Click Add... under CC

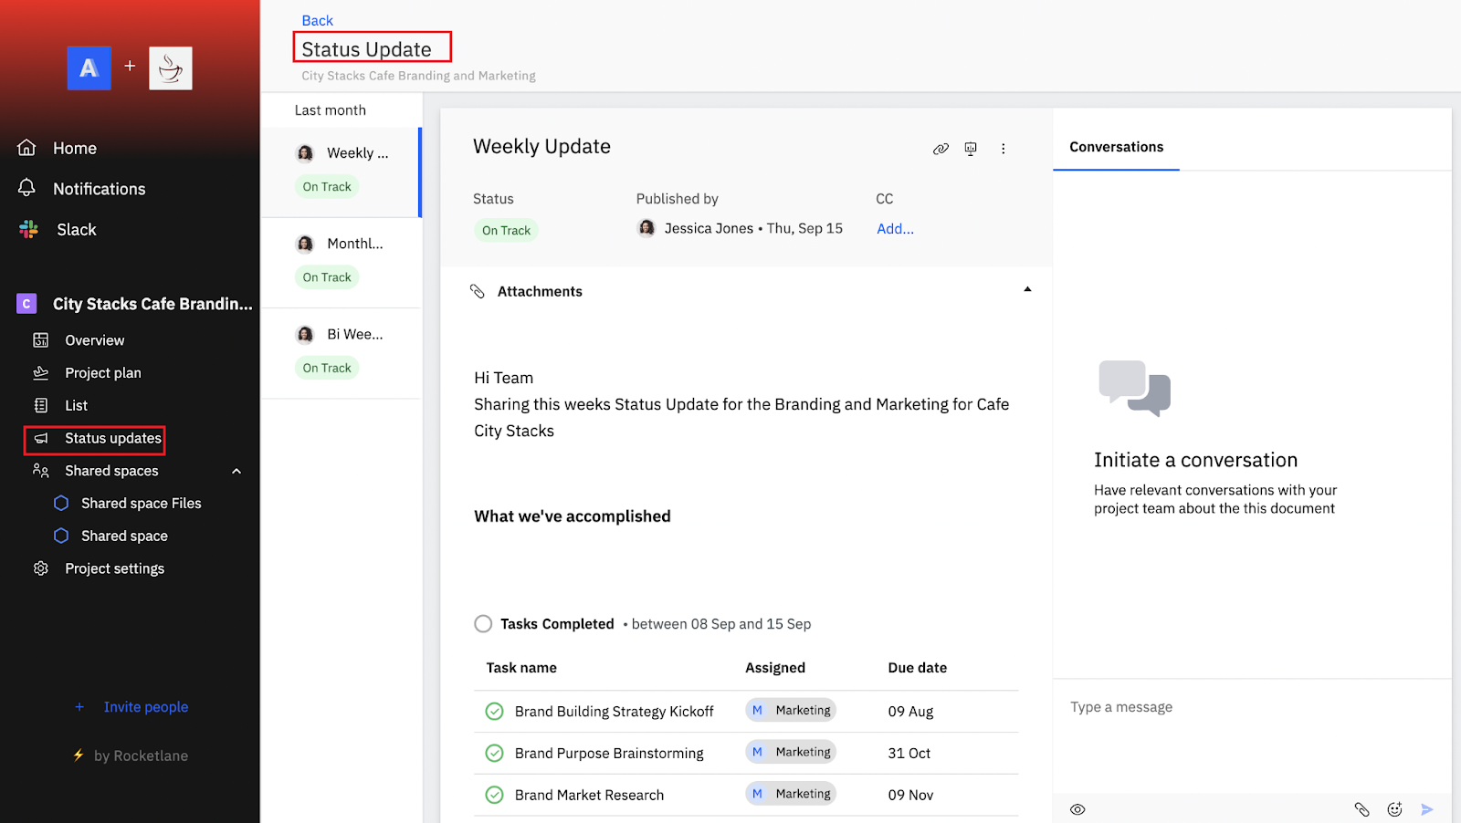point(895,229)
